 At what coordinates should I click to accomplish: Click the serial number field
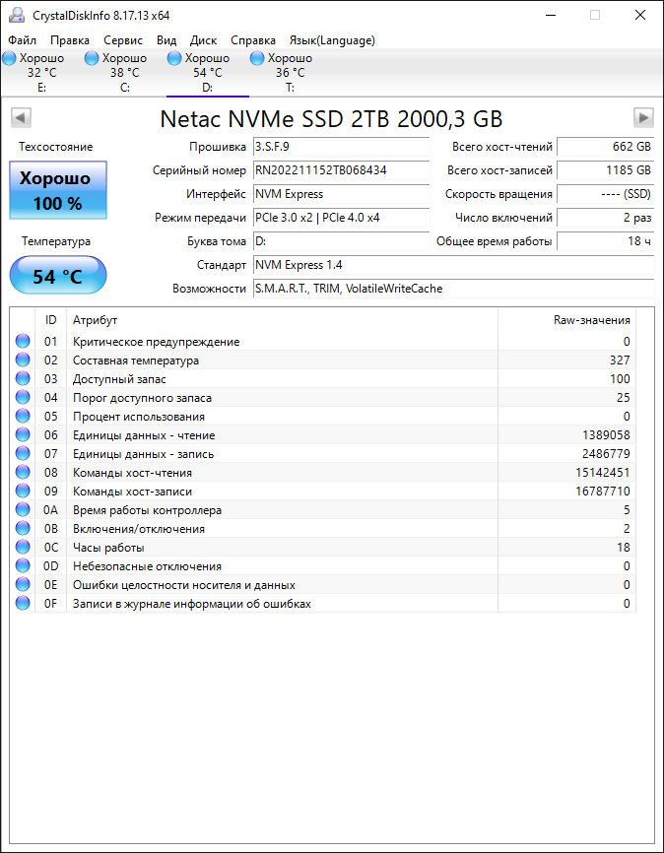pyautogui.click(x=341, y=170)
